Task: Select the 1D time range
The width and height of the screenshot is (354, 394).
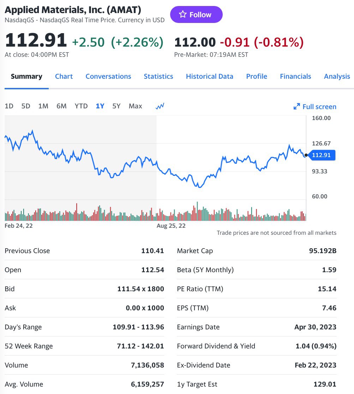Action: point(9,106)
